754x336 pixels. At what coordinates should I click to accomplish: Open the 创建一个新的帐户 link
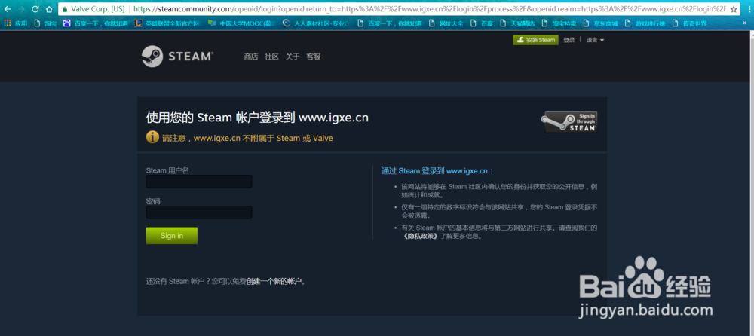pos(274,281)
